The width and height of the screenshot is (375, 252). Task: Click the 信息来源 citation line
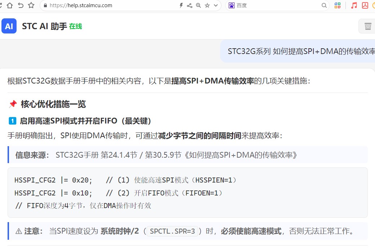point(187,155)
